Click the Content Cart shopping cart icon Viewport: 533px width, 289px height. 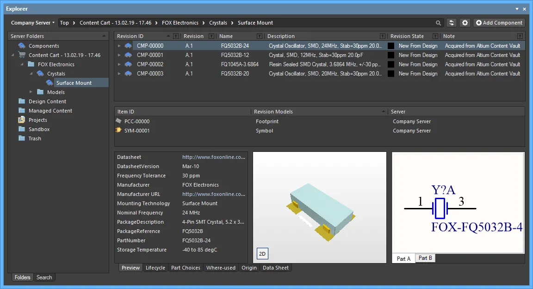tap(22, 55)
